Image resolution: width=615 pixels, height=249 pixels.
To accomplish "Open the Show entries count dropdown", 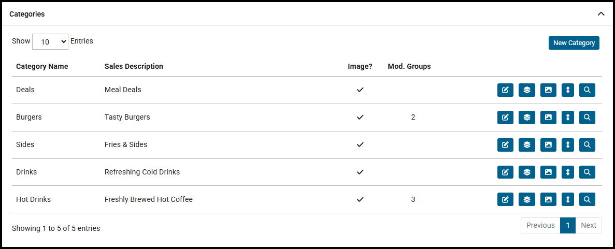I will tap(50, 41).
